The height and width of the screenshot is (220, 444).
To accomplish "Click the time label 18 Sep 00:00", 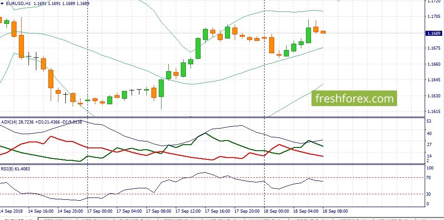I will coord(277,211).
